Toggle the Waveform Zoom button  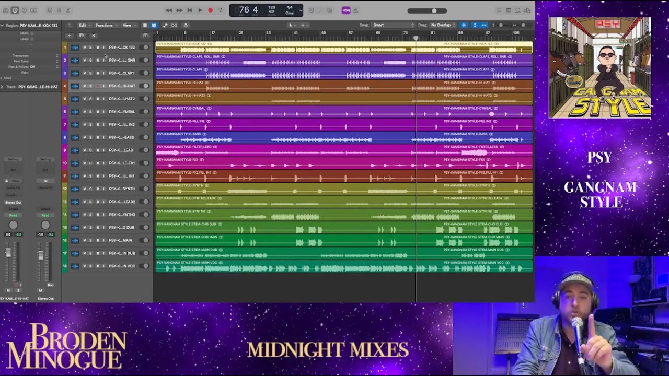[464, 25]
